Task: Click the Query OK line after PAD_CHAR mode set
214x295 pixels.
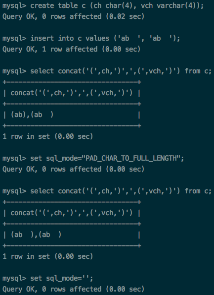Action: point(73,169)
